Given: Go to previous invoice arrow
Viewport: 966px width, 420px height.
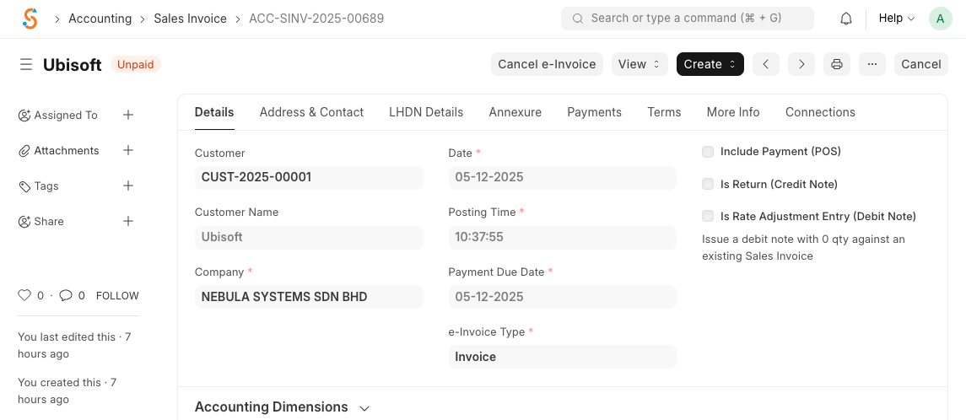Looking at the screenshot, I should point(766,64).
